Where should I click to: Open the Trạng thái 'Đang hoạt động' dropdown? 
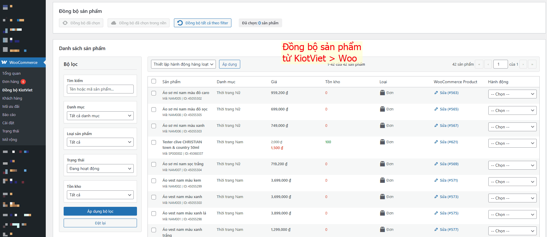[100, 168]
